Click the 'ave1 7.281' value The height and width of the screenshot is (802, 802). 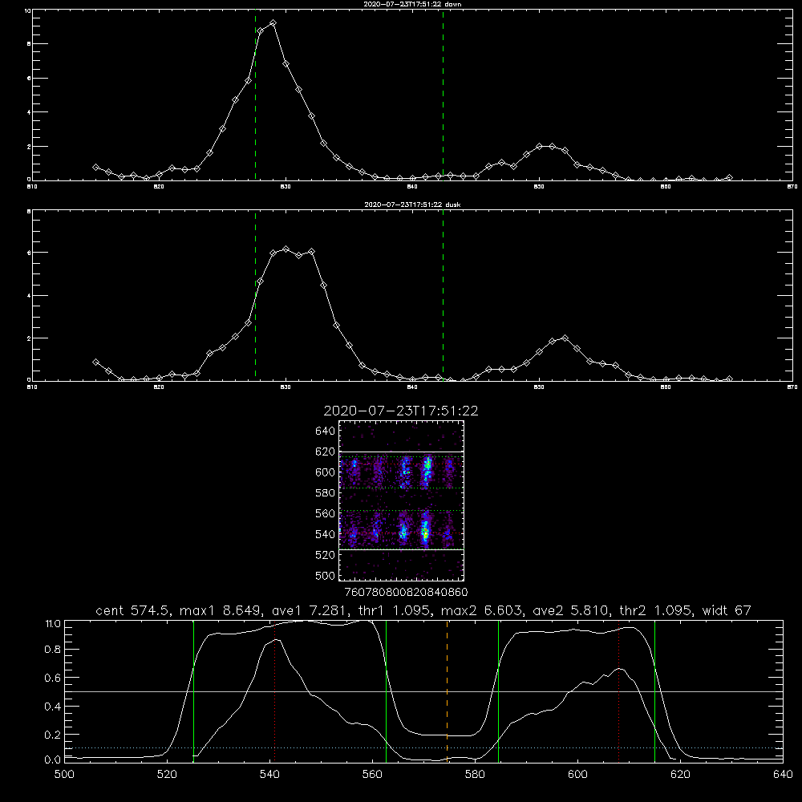309,610
